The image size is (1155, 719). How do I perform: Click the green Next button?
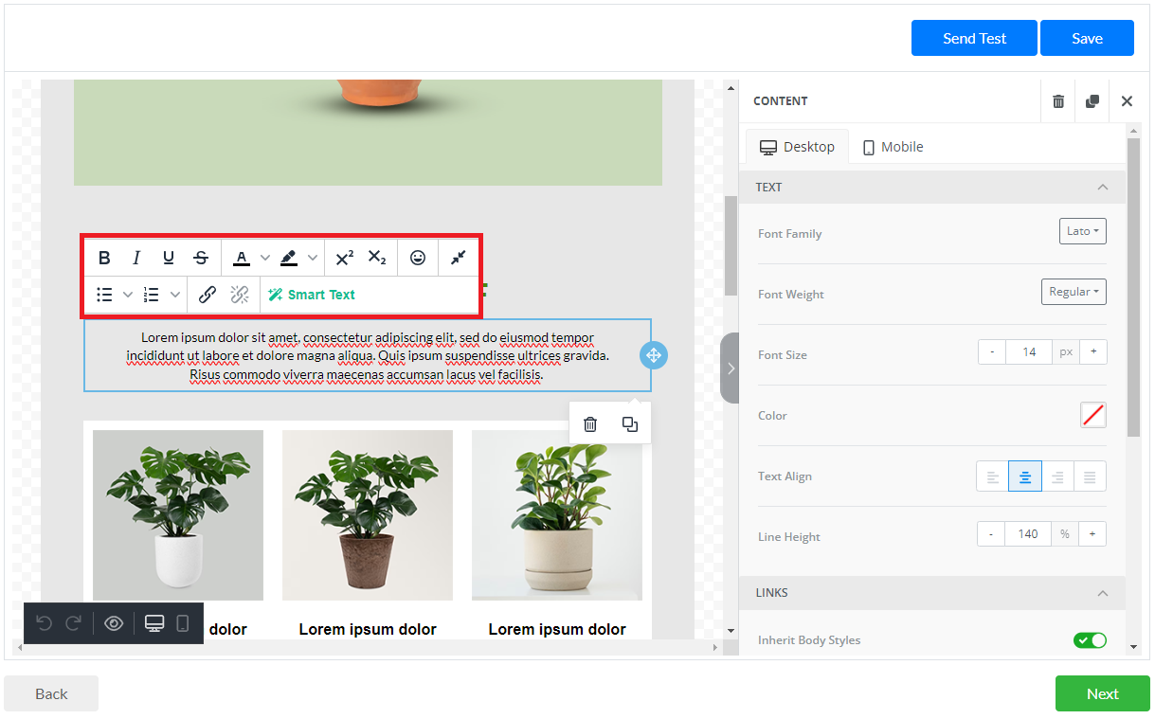click(x=1102, y=693)
